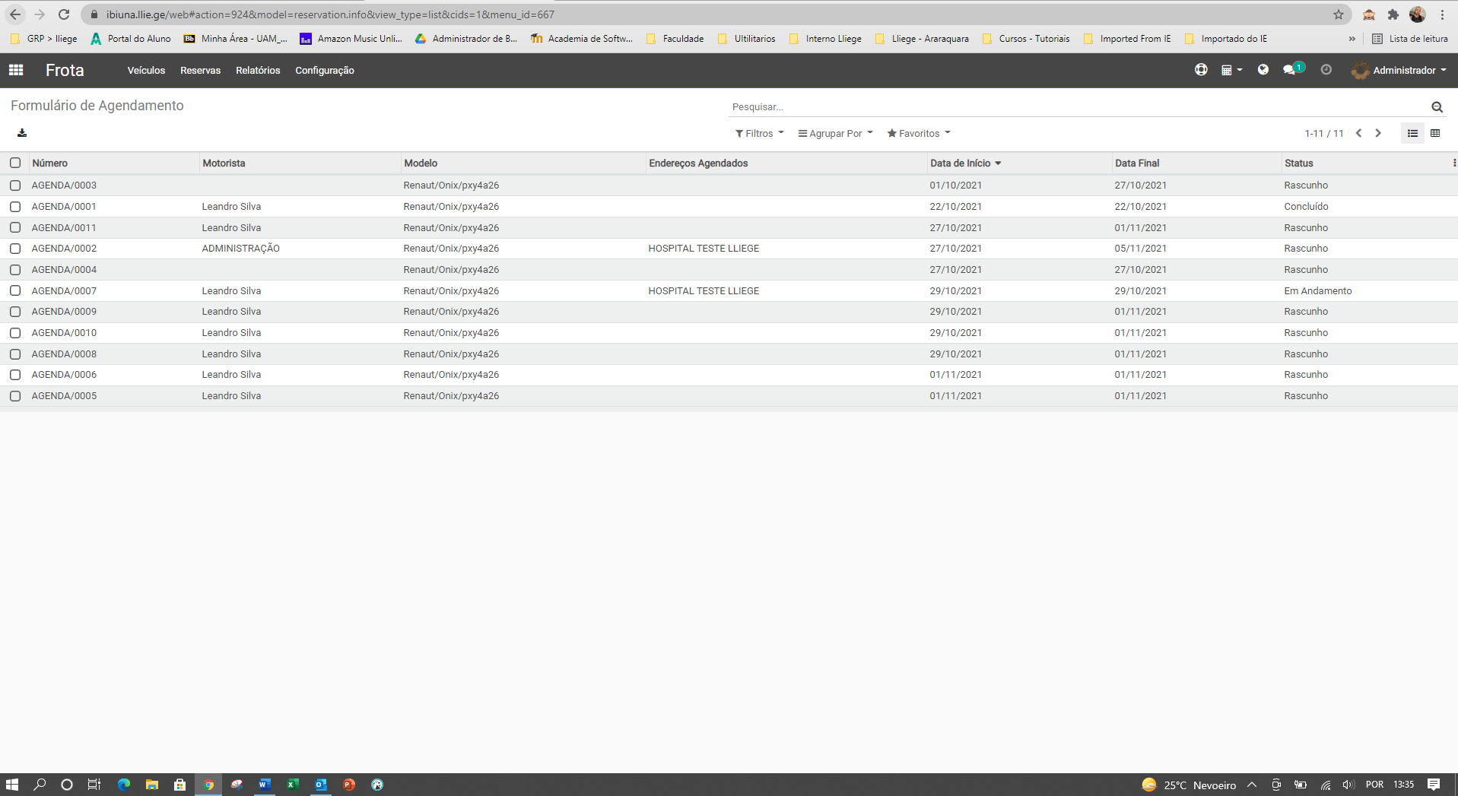Go to next page arrow
1458x796 pixels.
pos(1378,133)
